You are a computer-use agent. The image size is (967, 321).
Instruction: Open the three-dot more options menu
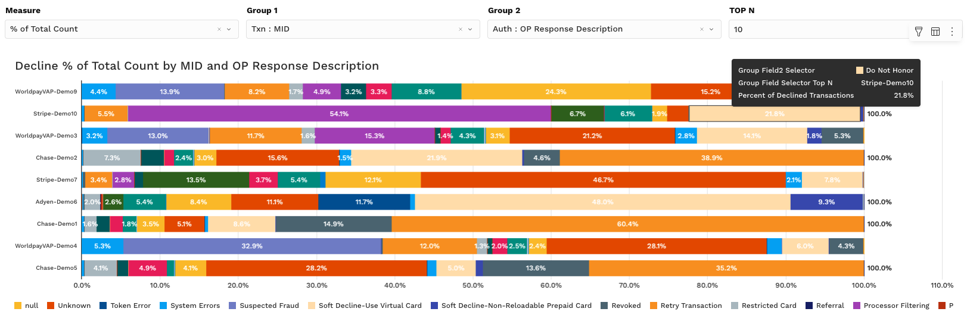point(952,32)
